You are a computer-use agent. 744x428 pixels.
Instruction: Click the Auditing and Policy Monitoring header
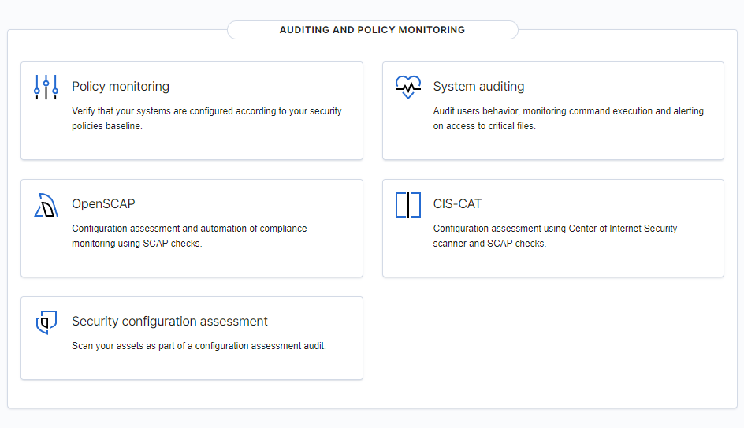click(x=373, y=30)
